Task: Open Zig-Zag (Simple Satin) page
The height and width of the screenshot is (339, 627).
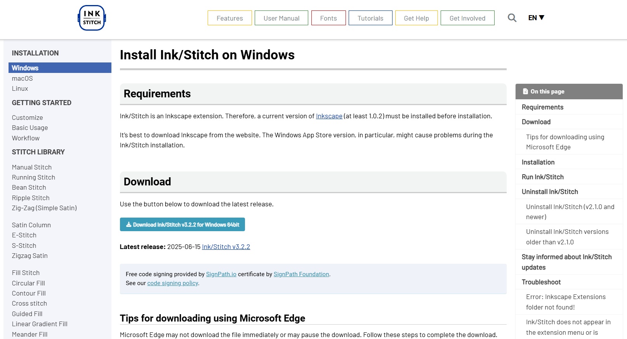Action: [44, 208]
